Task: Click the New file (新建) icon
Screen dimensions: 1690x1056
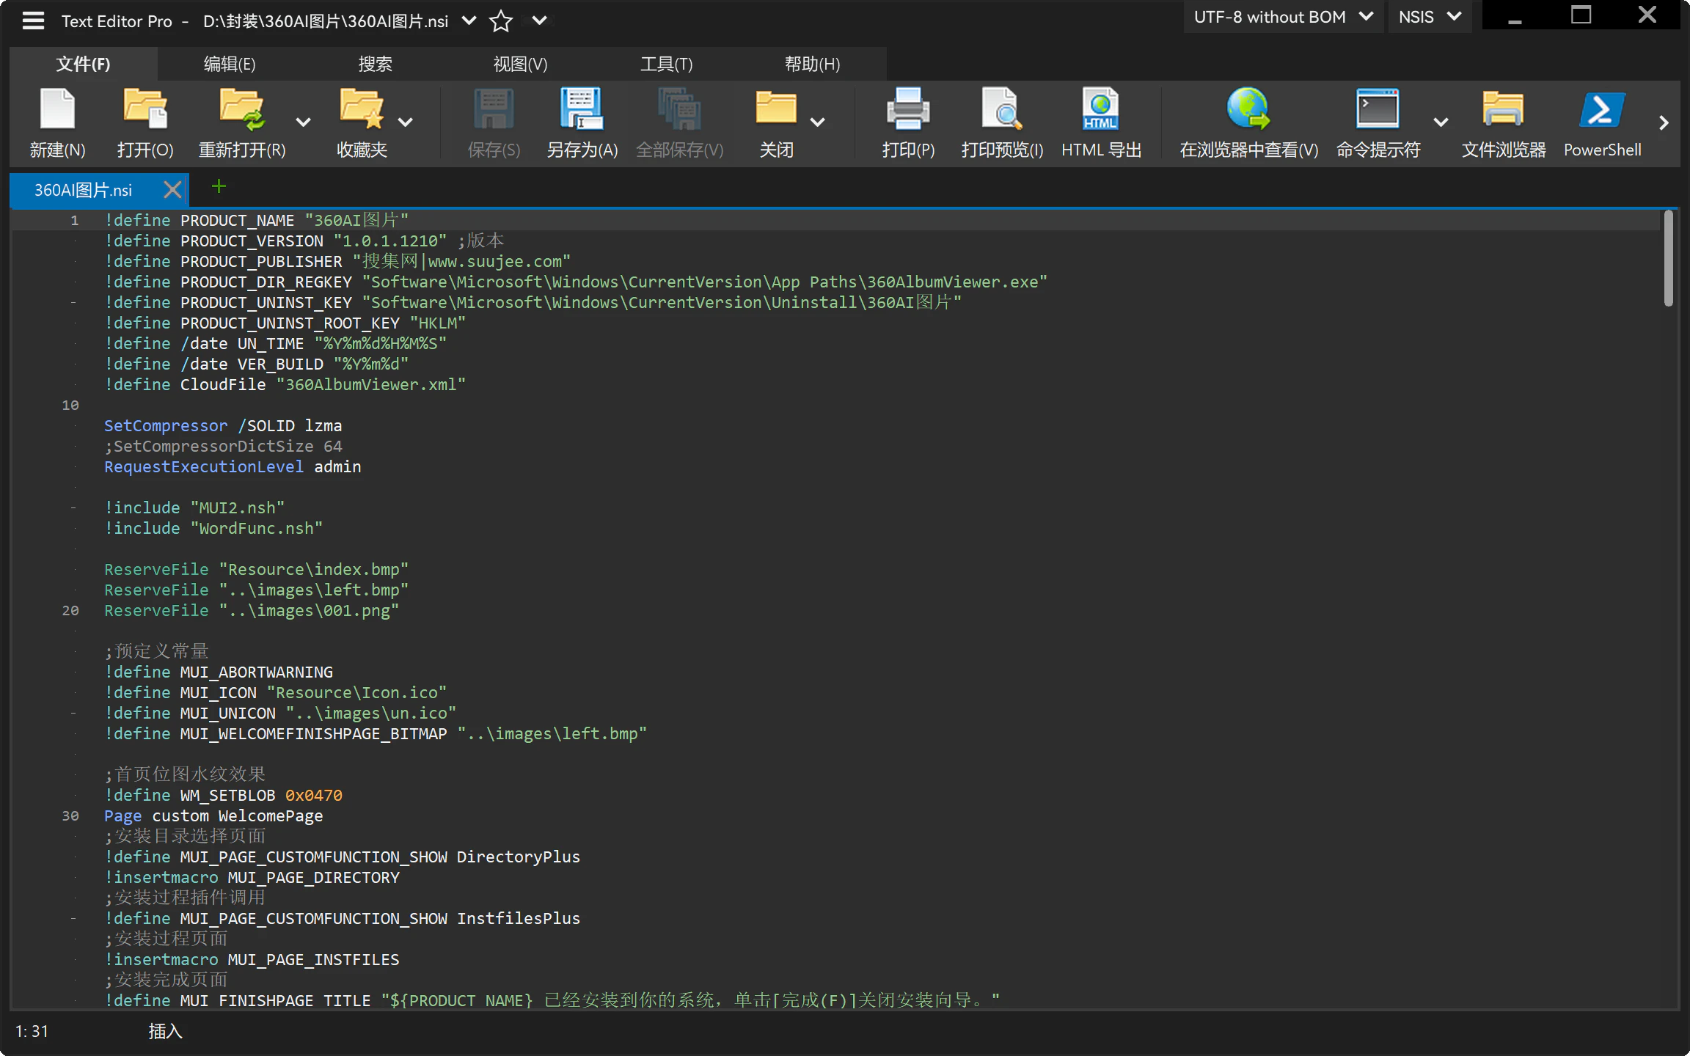Action: pyautogui.click(x=57, y=110)
